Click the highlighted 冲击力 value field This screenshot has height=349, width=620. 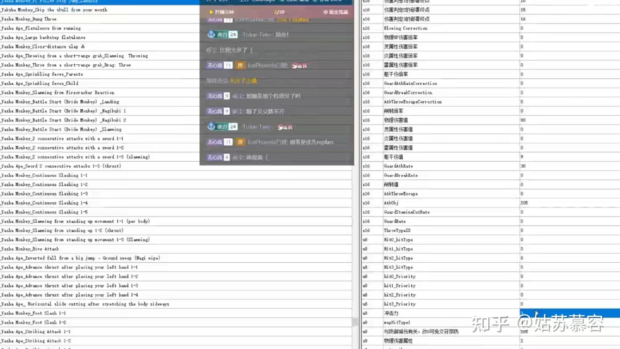pyautogui.click(x=568, y=313)
